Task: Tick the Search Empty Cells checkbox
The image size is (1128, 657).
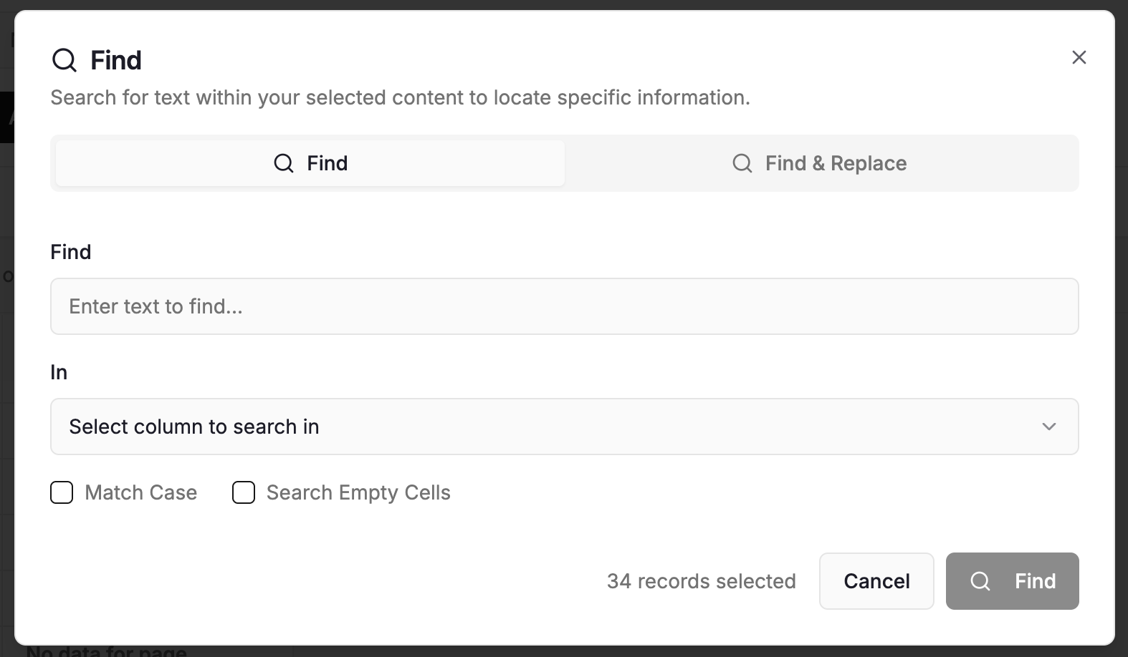Action: tap(244, 492)
